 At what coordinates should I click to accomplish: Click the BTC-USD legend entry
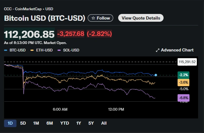15,50
